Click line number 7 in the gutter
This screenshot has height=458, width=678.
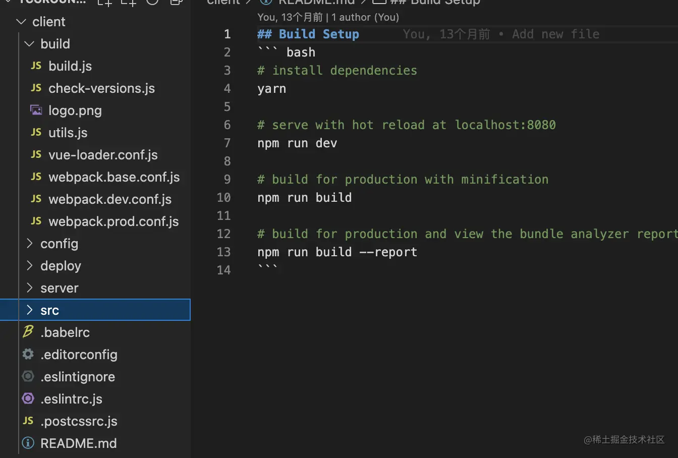pyautogui.click(x=227, y=143)
